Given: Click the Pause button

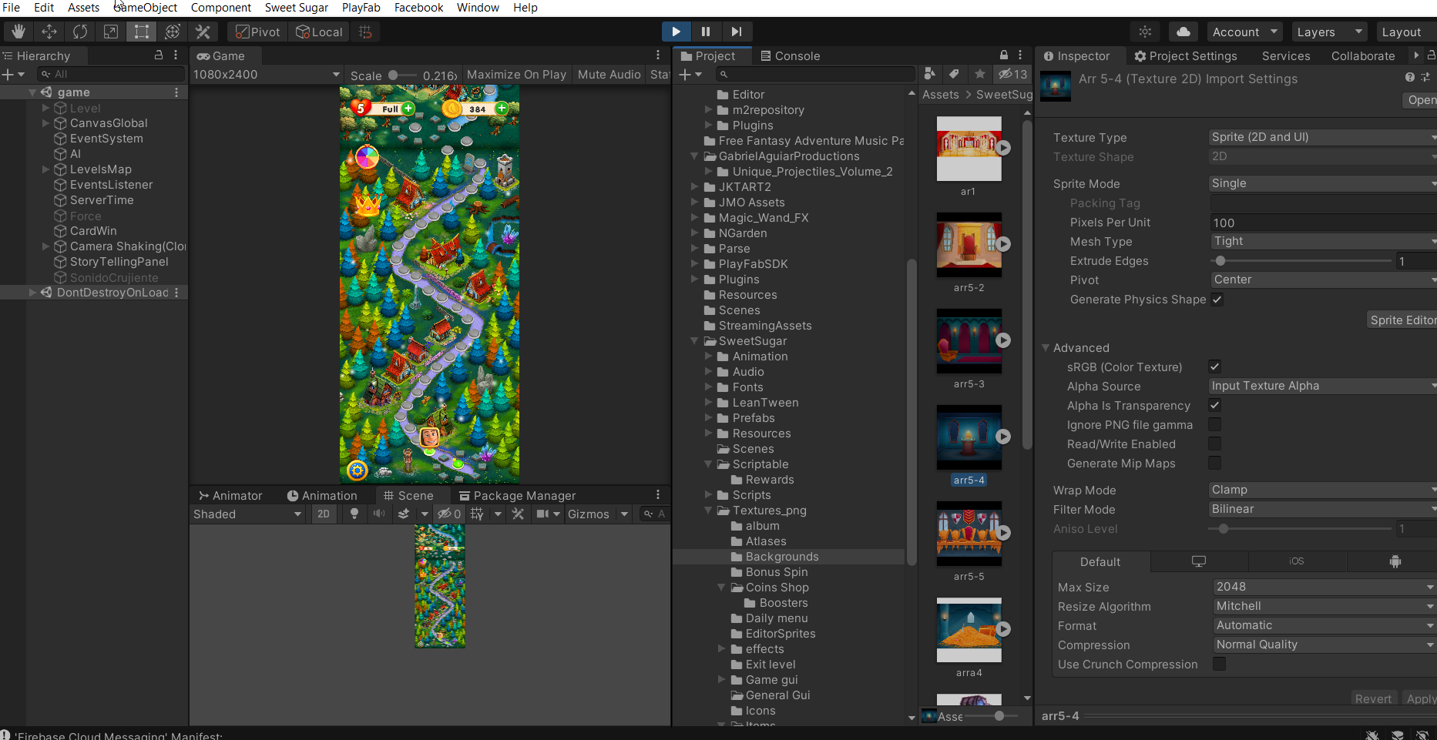Looking at the screenshot, I should [x=706, y=32].
